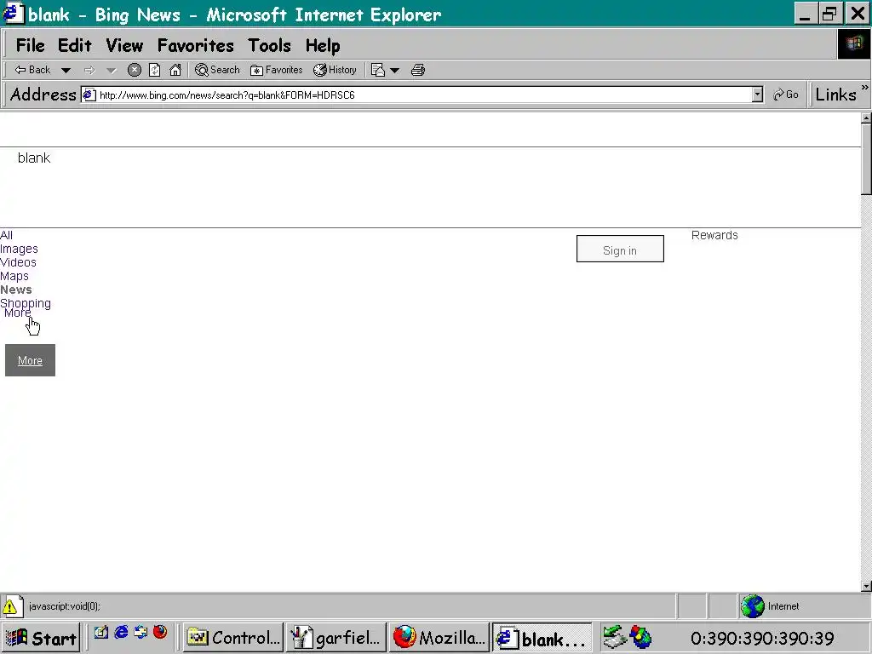
Task: Open the Rewards link
Action: 714,235
